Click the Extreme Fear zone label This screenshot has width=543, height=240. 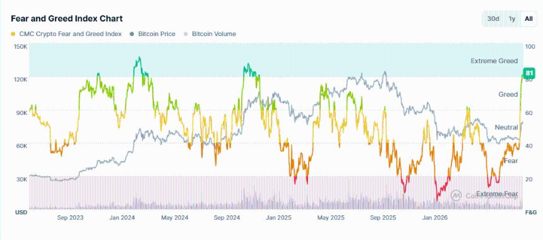498,194
